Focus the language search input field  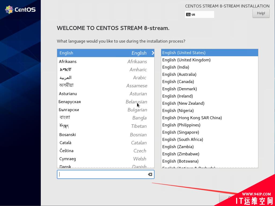(x=106, y=174)
